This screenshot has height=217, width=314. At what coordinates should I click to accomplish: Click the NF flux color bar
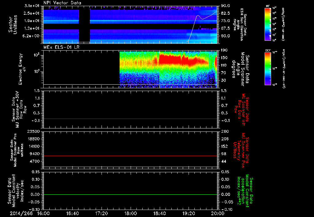click(x=268, y=24)
